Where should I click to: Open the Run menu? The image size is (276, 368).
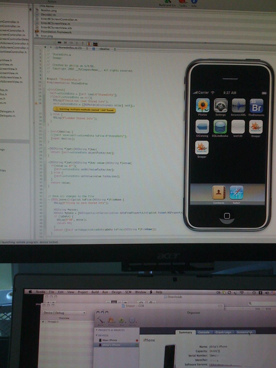105,292
